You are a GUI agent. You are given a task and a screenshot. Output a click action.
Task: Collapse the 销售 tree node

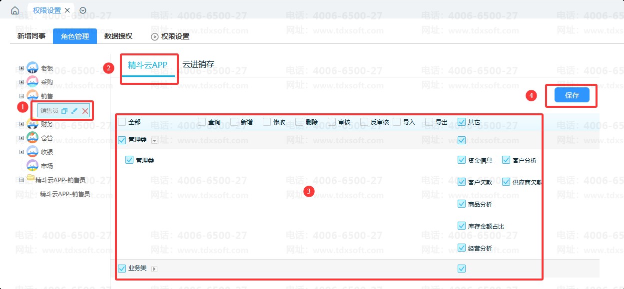(x=21, y=96)
